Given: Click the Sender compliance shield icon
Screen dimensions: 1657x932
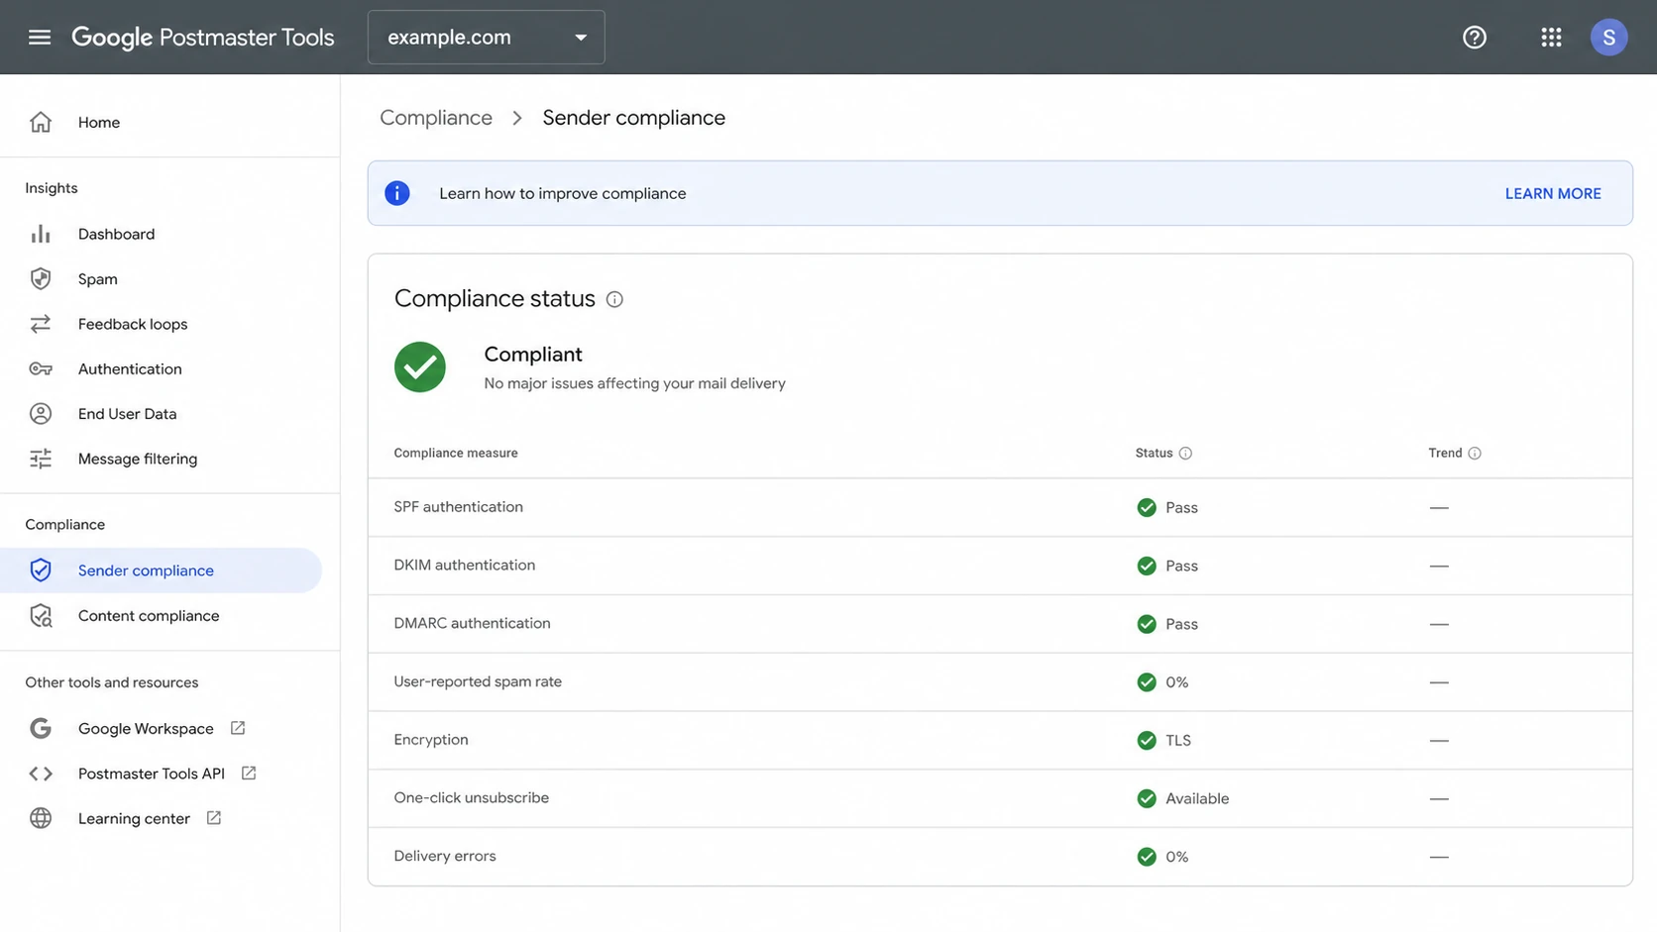Looking at the screenshot, I should click(x=41, y=570).
